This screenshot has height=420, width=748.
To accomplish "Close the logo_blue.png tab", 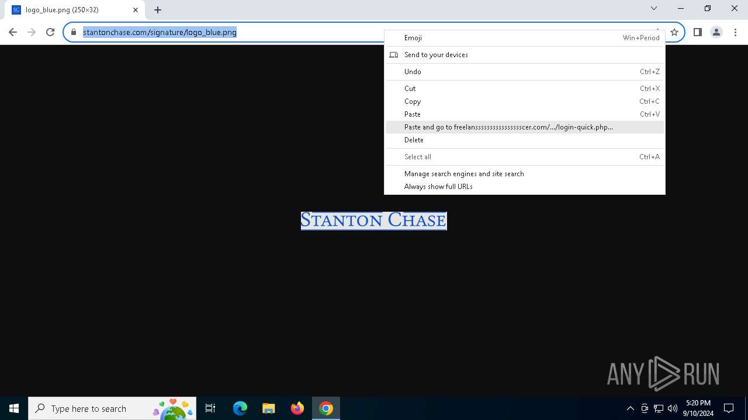I will click(136, 10).
